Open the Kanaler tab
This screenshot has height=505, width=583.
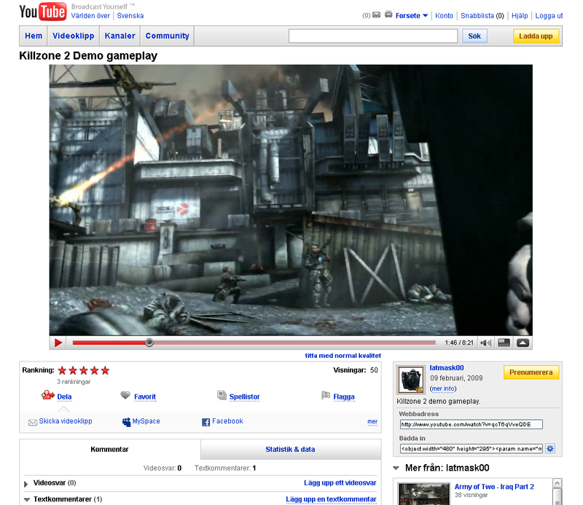[x=120, y=36]
